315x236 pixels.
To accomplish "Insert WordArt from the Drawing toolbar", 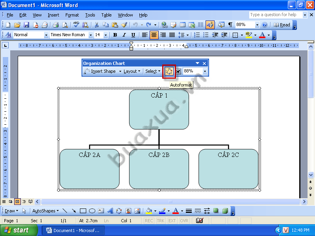I will (x=110, y=211).
